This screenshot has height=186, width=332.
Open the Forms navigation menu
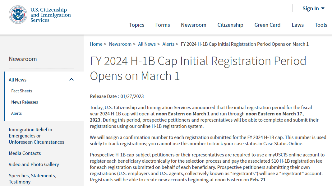(x=163, y=25)
